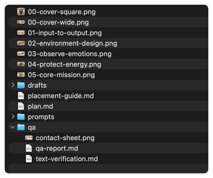The width and height of the screenshot is (213, 178).
Task: Select the file name placement-guide.md
Action: 61,96
